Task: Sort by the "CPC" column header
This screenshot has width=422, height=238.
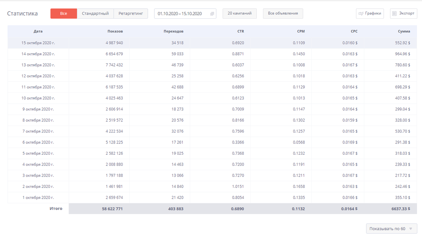Action: click(x=354, y=31)
